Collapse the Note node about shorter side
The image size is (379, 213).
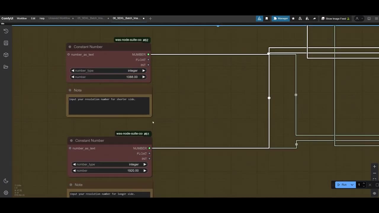(70, 90)
